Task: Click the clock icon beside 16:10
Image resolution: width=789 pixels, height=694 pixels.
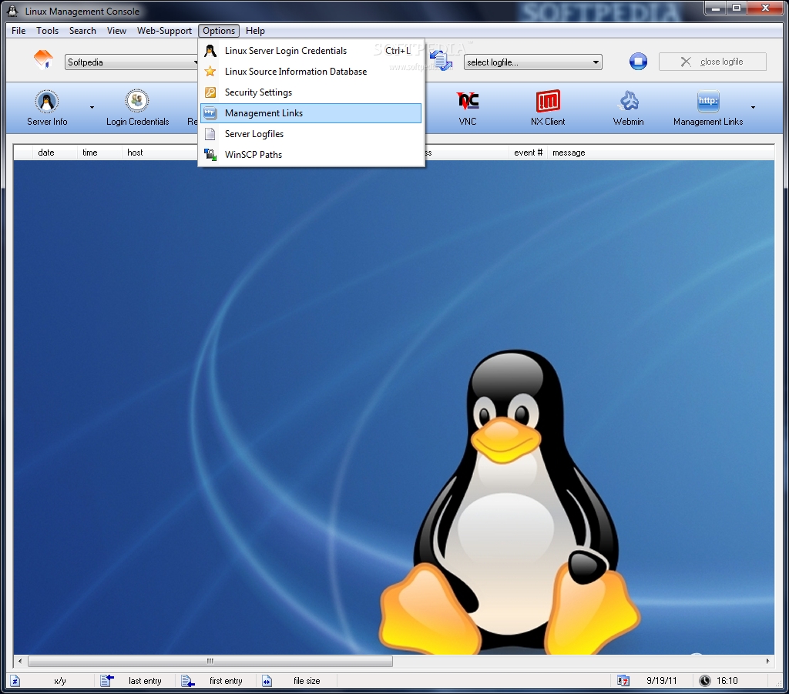Action: click(x=705, y=681)
